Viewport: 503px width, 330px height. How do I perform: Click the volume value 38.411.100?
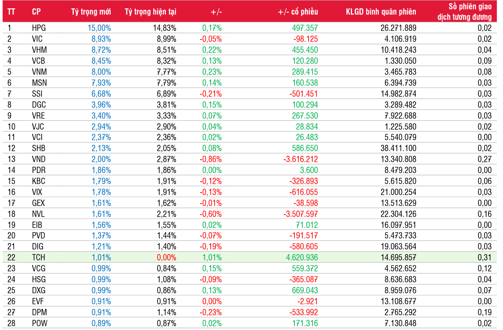click(399, 148)
